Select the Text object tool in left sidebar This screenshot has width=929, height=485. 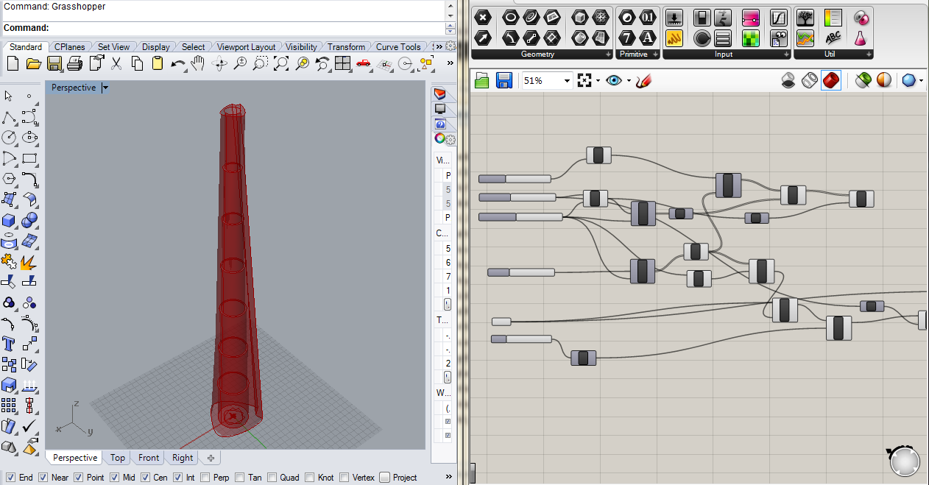(x=9, y=344)
